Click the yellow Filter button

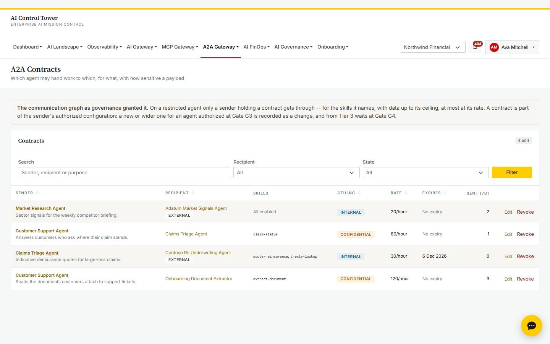512,172
